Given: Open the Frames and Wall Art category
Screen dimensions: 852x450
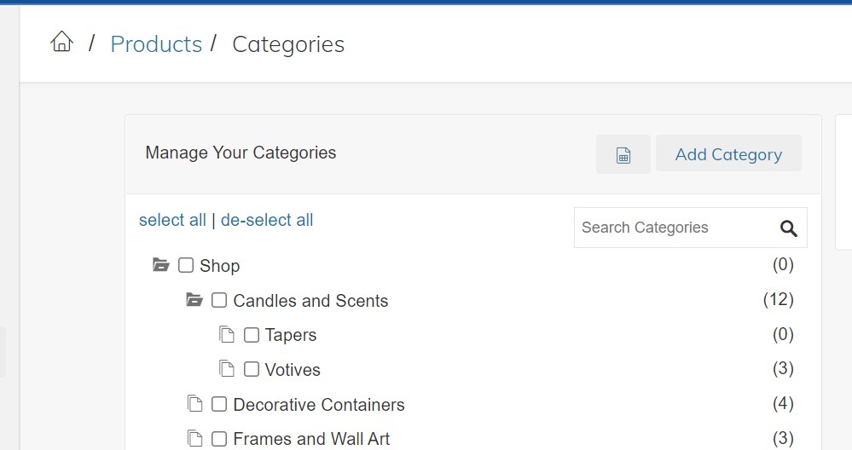Looking at the screenshot, I should (311, 439).
